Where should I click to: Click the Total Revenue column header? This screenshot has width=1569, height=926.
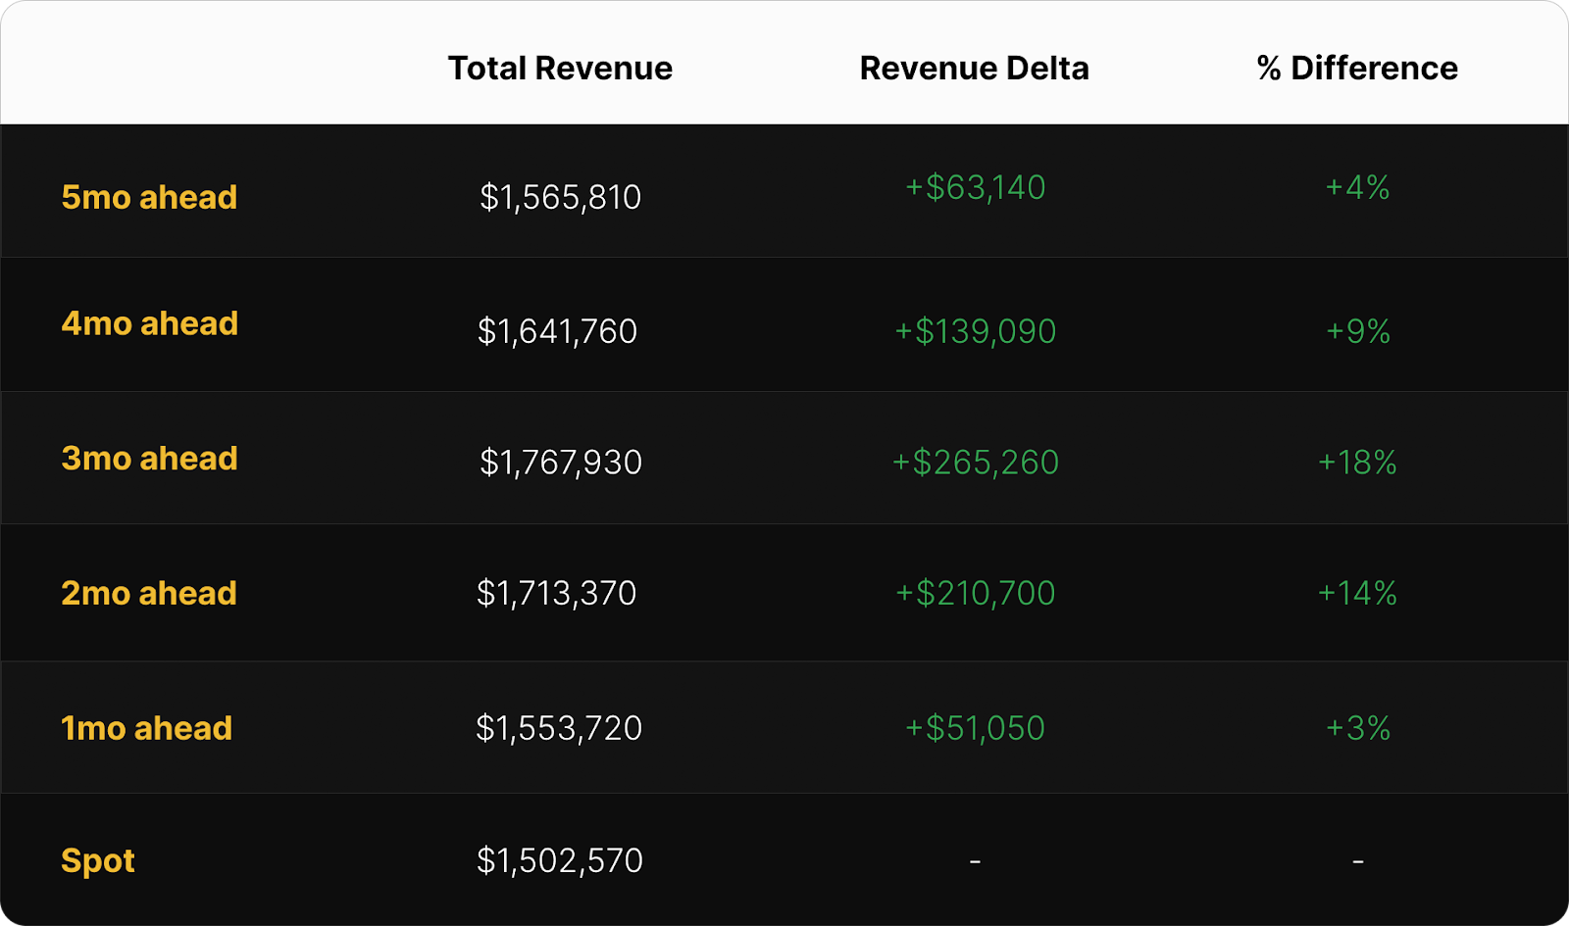(x=560, y=69)
